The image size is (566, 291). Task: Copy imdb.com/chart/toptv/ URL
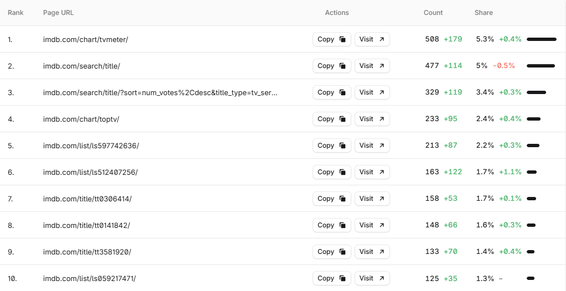click(332, 119)
